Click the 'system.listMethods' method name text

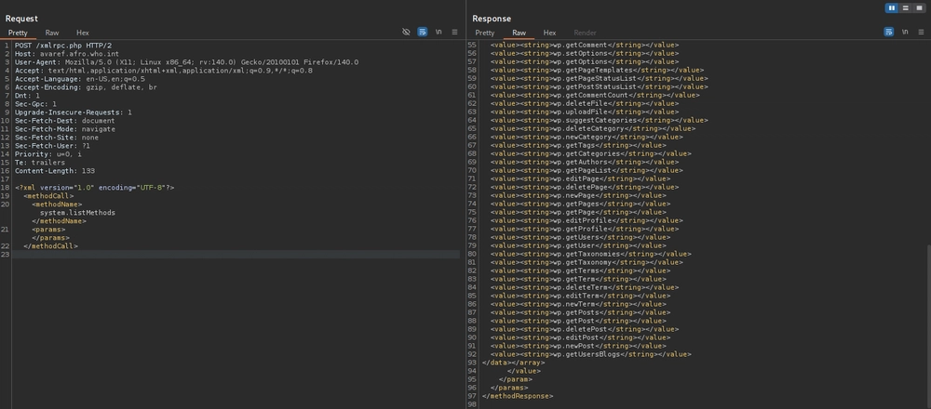point(77,212)
